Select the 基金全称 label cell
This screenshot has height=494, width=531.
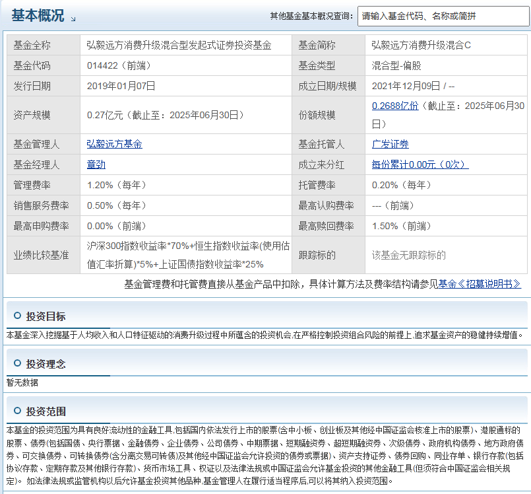click(x=44, y=45)
